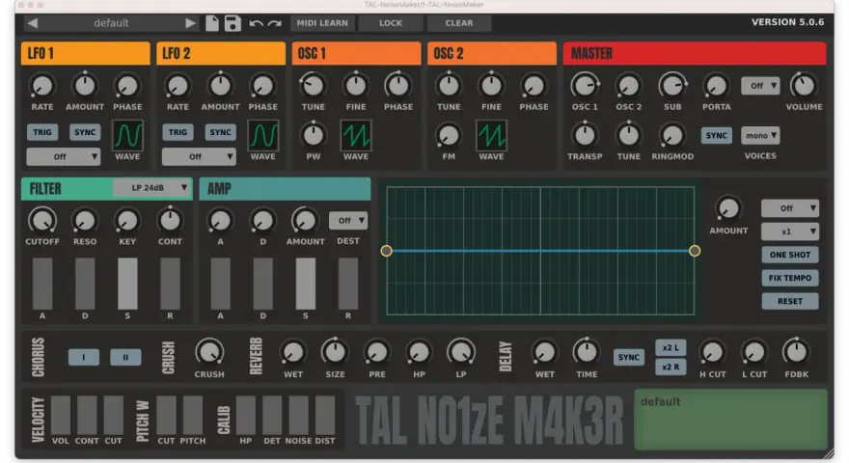Image resolution: width=849 pixels, height=463 pixels.
Task: Reset the envelope editor with RESET
Action: [790, 301]
